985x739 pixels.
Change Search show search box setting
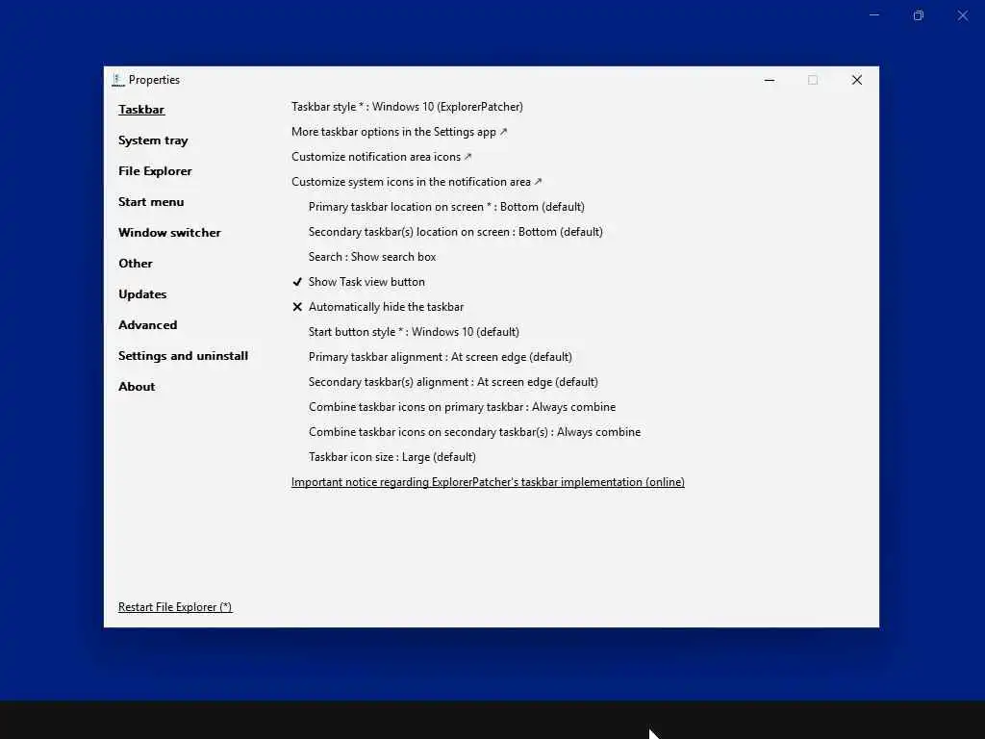click(x=372, y=257)
